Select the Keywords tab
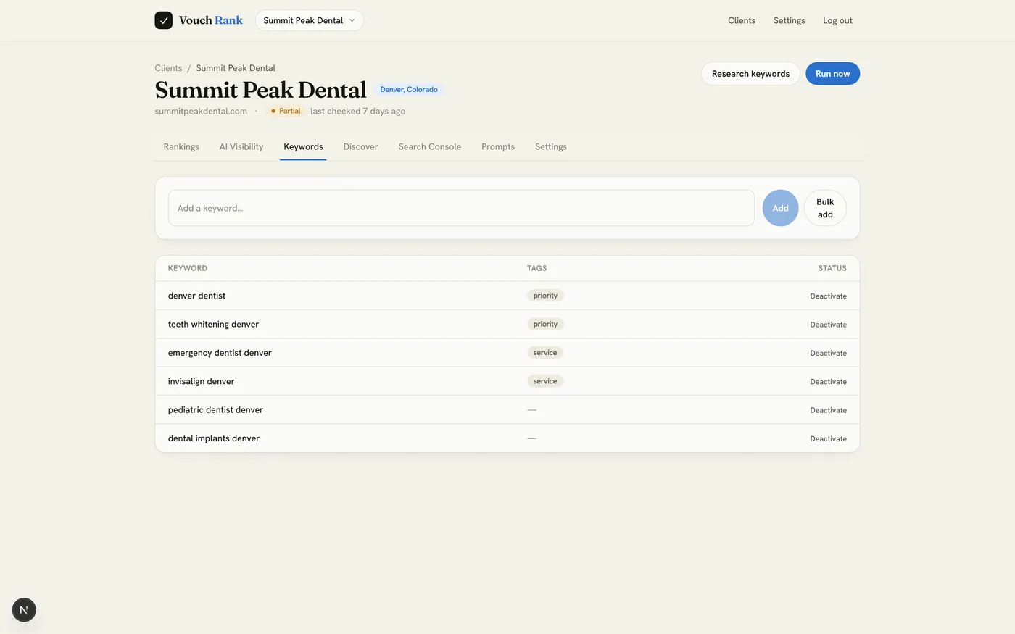 click(x=303, y=146)
